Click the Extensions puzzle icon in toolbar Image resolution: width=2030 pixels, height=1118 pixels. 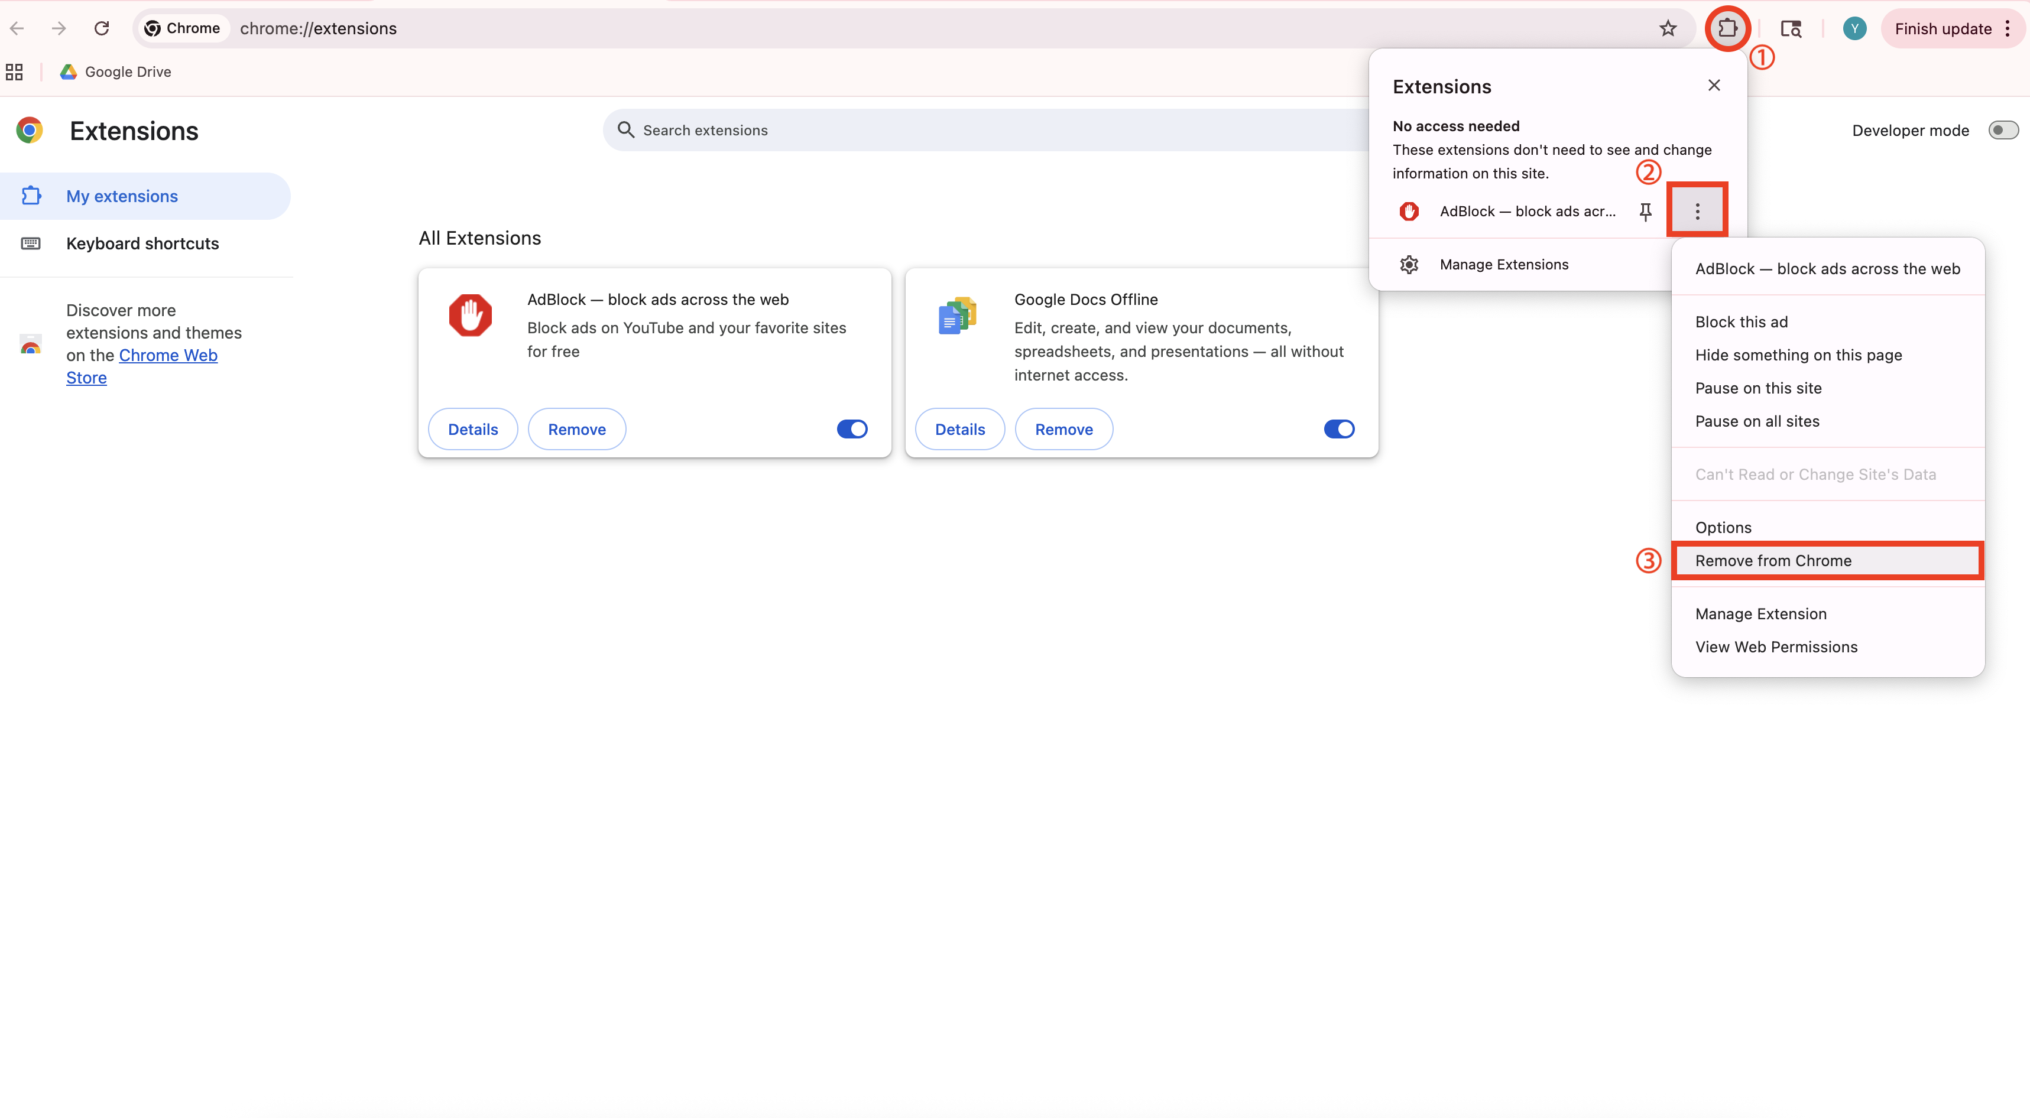1727,28
